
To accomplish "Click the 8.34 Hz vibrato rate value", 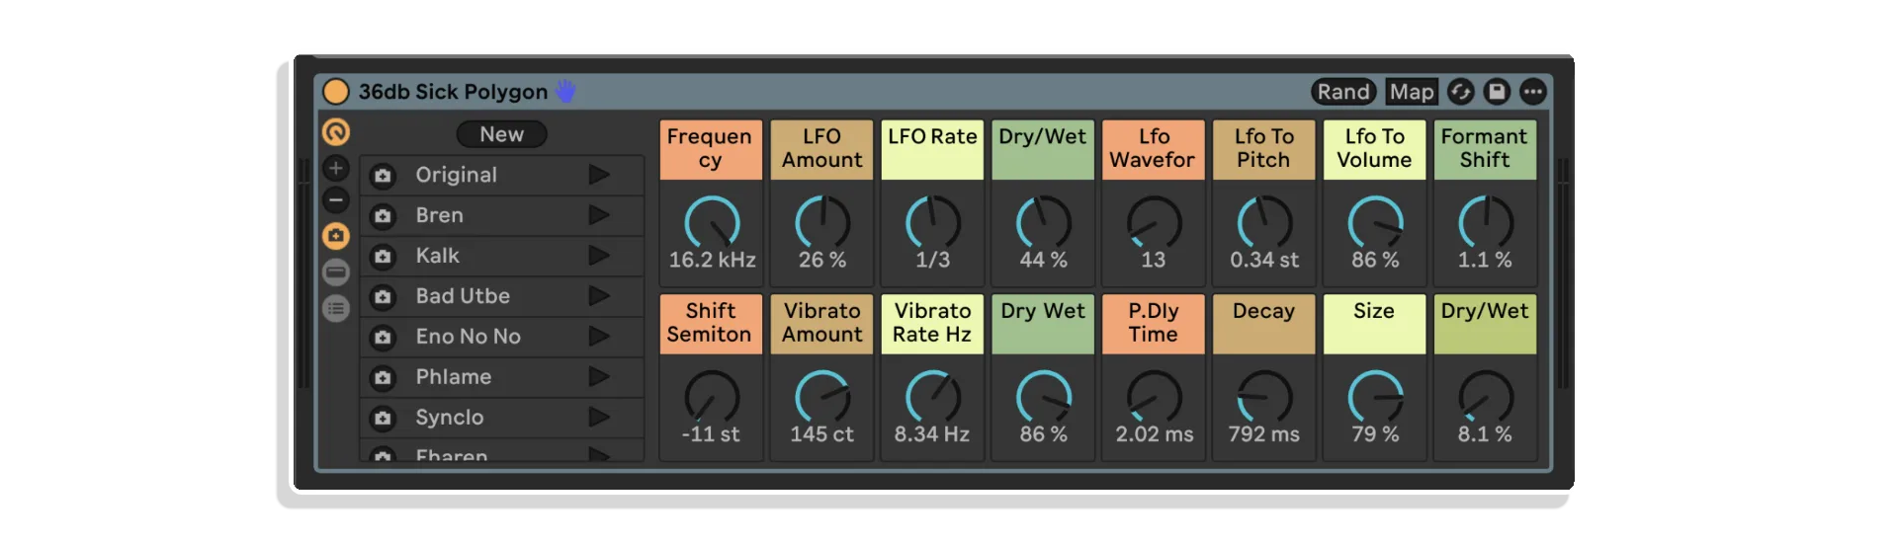I will (932, 434).
